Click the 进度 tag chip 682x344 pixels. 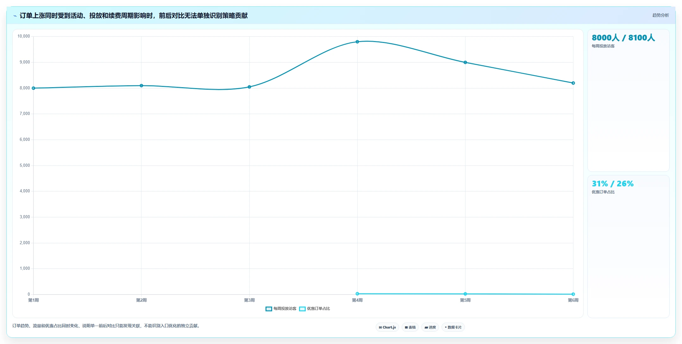tap(430, 327)
